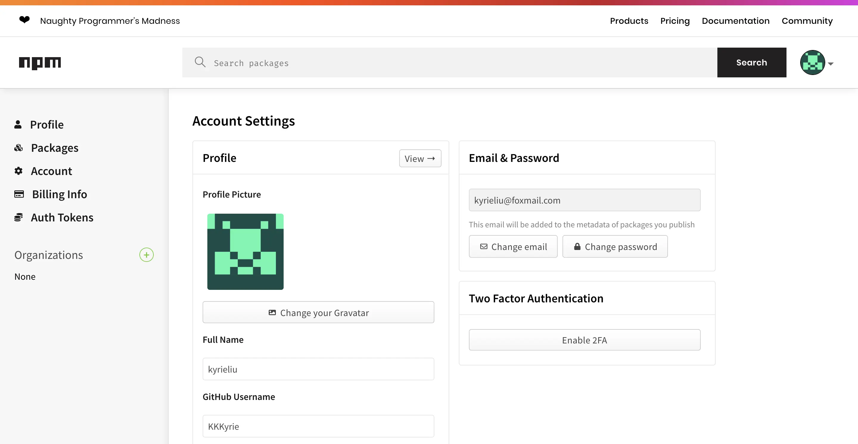Click the plus icon to add an organization
The width and height of the screenshot is (858, 444).
[146, 255]
